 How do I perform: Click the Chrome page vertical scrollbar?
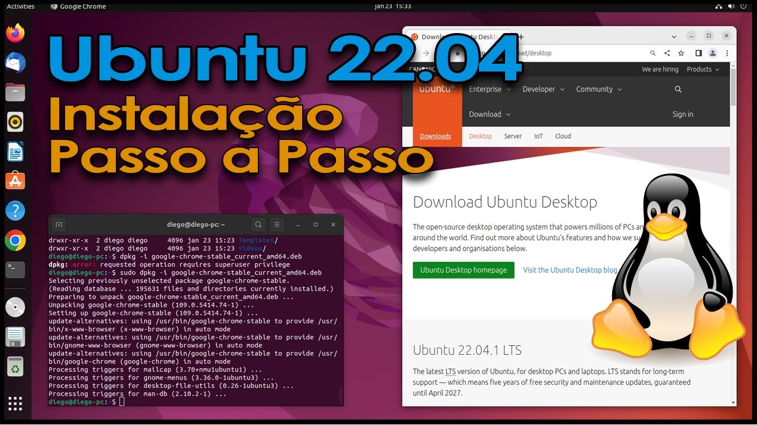click(x=733, y=87)
